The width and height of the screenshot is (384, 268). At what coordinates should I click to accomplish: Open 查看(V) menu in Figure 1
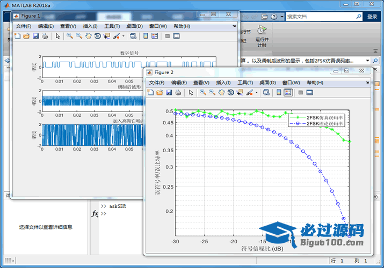(68, 26)
